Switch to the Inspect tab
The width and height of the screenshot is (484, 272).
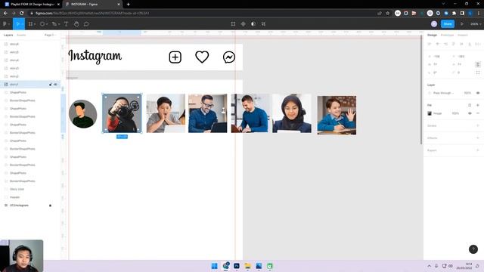coord(462,35)
